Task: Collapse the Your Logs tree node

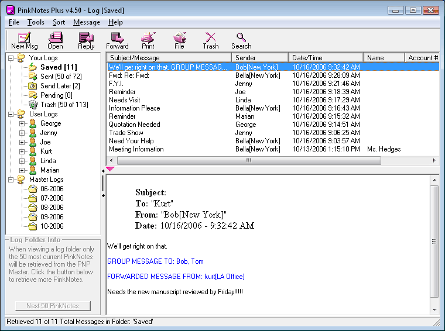Action: coord(11,58)
